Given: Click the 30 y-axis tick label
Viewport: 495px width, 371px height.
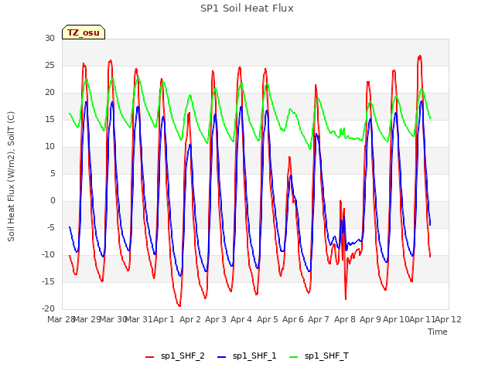Looking at the screenshot, I should pyautogui.click(x=49, y=38).
